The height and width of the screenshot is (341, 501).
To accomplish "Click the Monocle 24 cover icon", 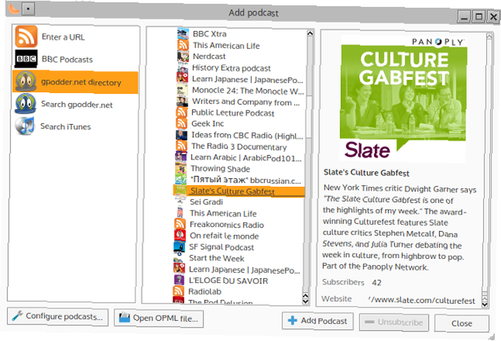I will coord(182,90).
